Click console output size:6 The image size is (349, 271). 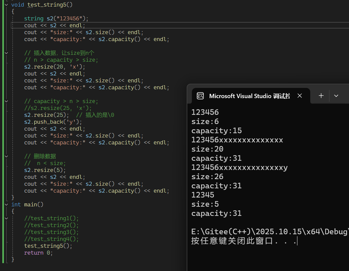click(205, 121)
